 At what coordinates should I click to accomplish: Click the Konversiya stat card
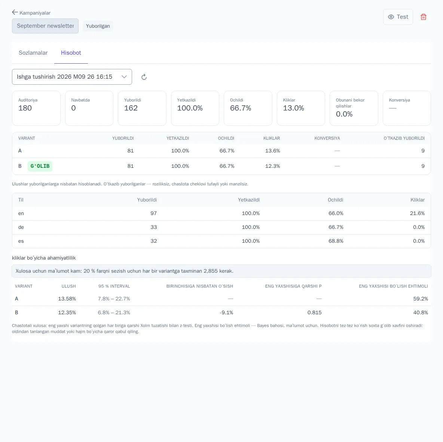tap(407, 108)
